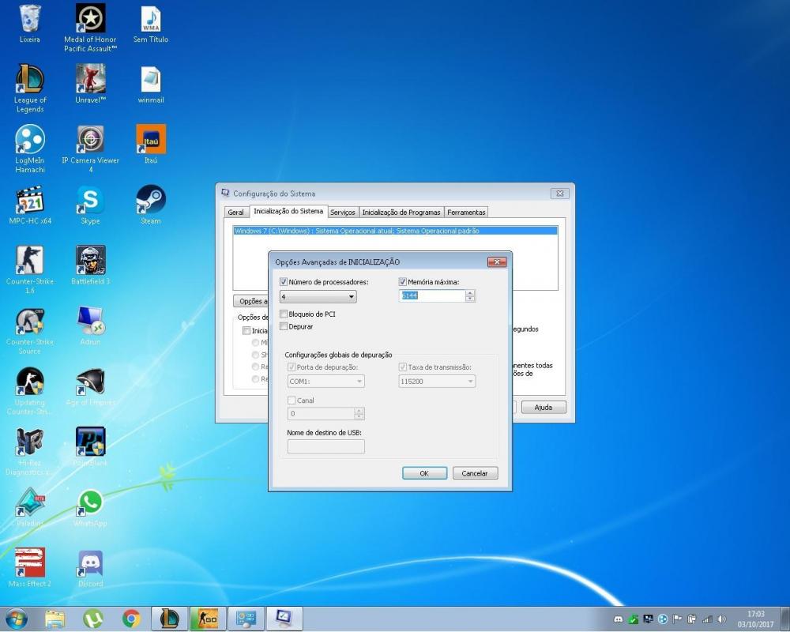Click Show Desktop strip at taskbar end
Screen dimensions: 790x632
785,619
